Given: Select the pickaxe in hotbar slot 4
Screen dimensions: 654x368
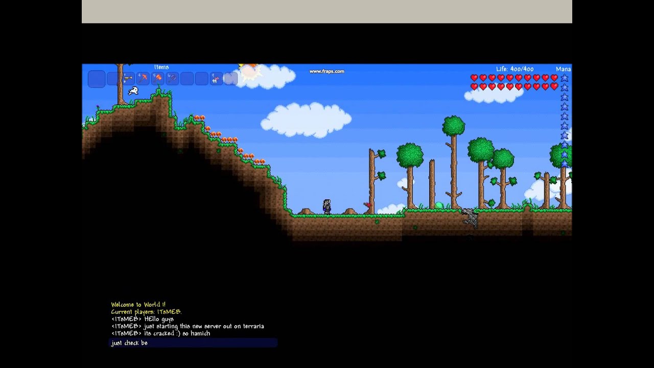Looking at the screenshot, I should tap(143, 78).
